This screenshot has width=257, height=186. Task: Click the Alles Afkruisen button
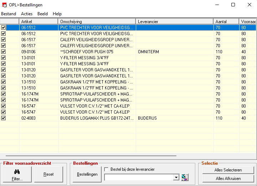point(228,179)
